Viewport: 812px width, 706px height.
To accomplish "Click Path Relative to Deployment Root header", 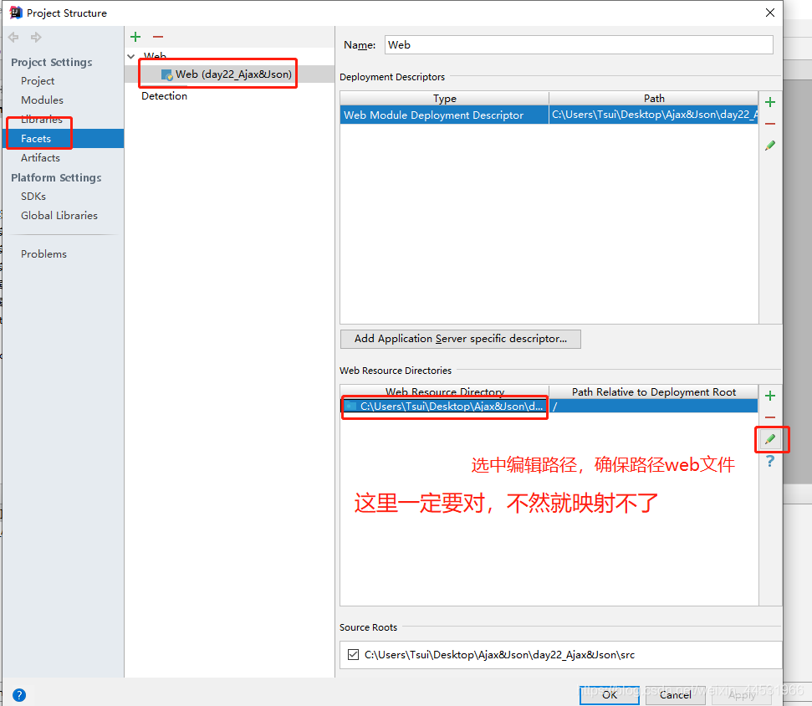I will tap(654, 392).
